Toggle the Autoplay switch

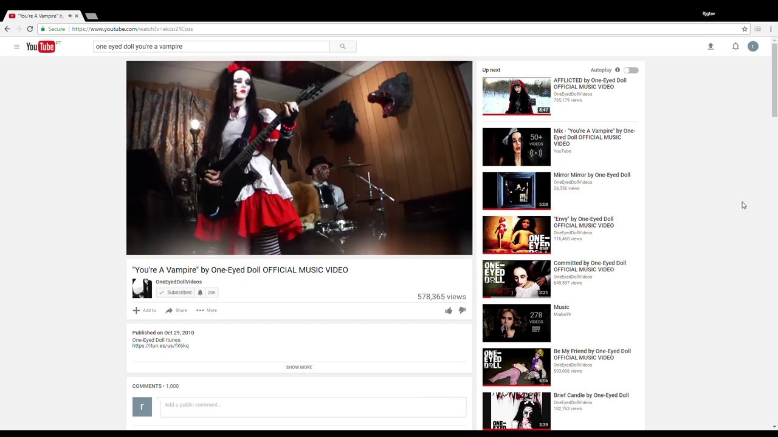[631, 70]
